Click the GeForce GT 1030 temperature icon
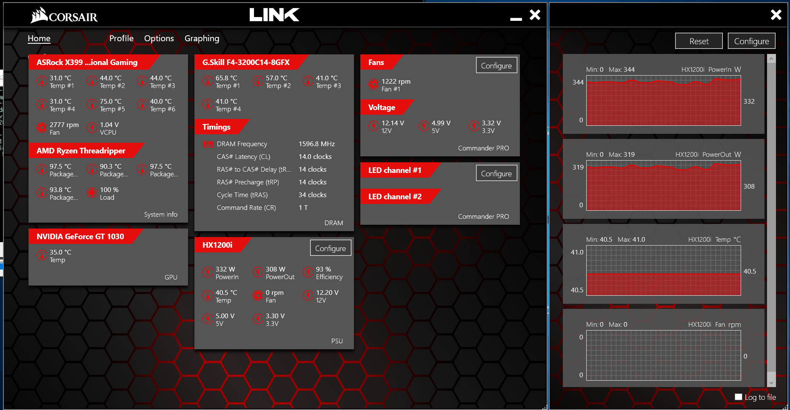The height and width of the screenshot is (410, 790). tap(41, 255)
